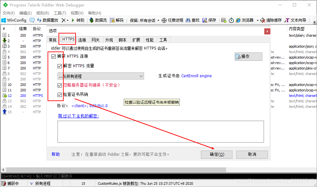
Task: Switch to the 扩展 options tab
Action: (x=136, y=40)
